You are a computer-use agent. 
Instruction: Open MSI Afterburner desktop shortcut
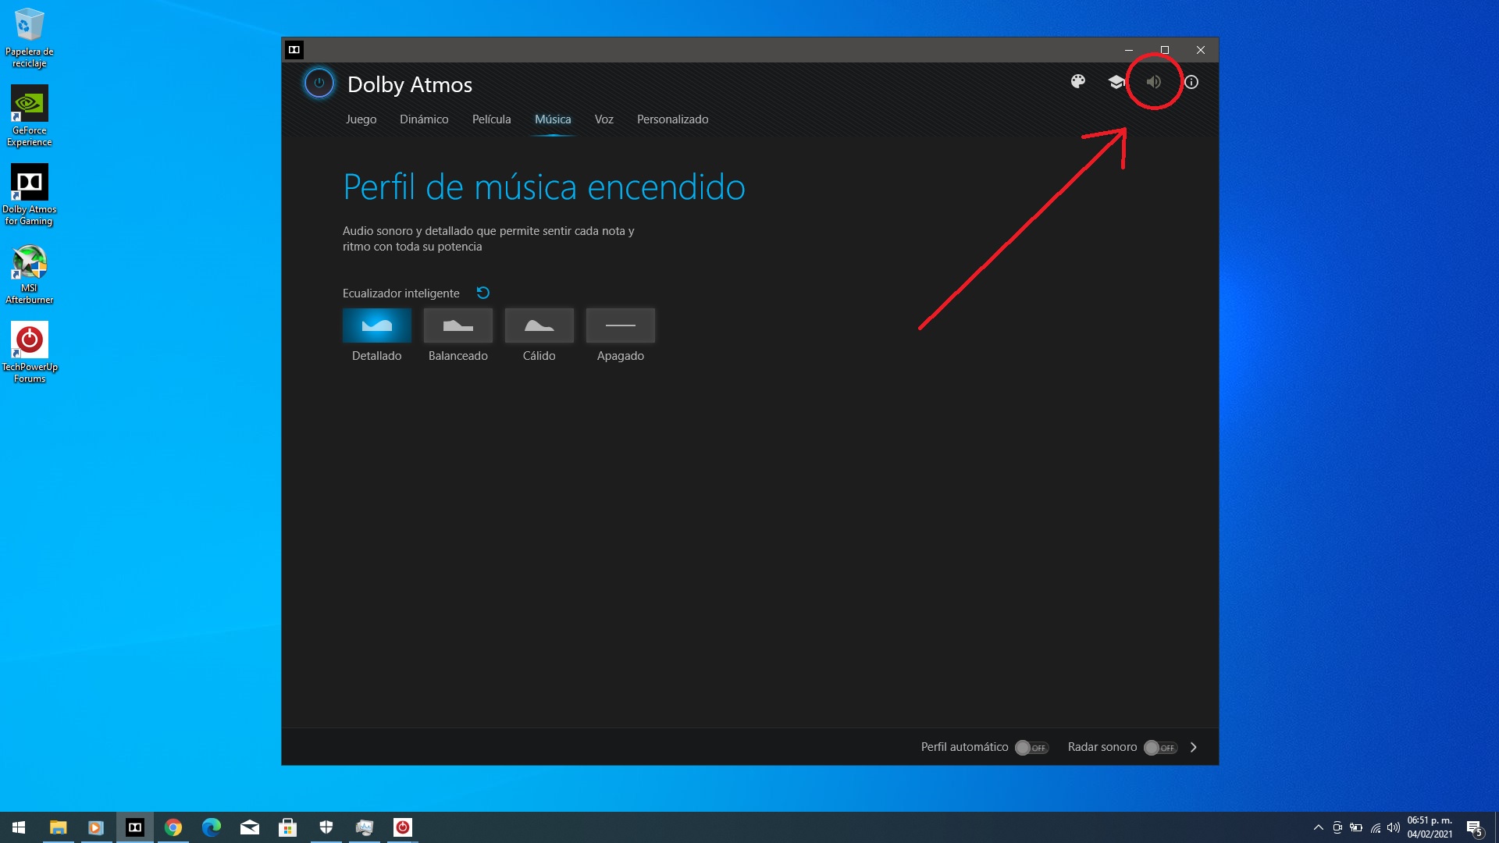(29, 274)
